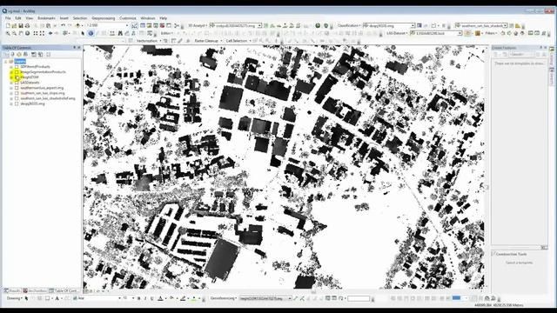Select the Pan hand tool
557x313 pixels.
pos(21,33)
